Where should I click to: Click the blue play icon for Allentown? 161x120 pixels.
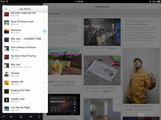[45, 31]
